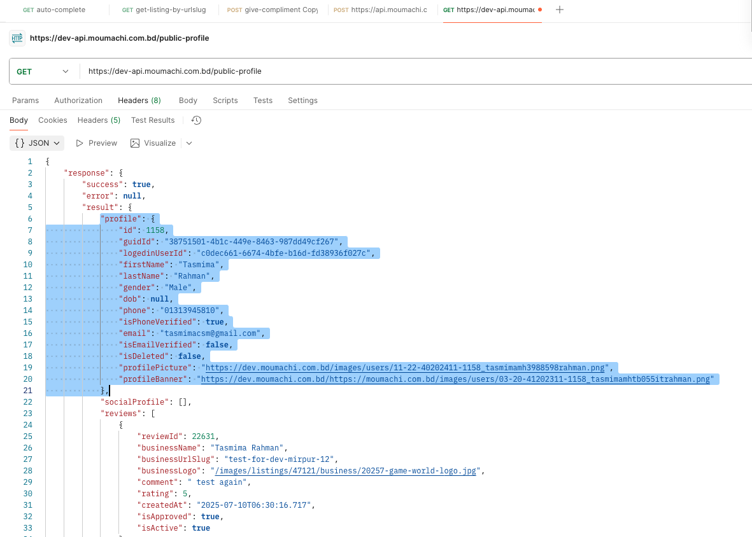Viewport: 752px width, 537px height.
Task: Open the Scripts tab
Action: [x=225, y=101]
